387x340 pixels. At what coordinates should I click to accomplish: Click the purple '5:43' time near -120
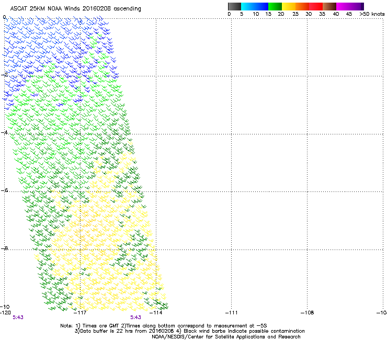(18, 318)
